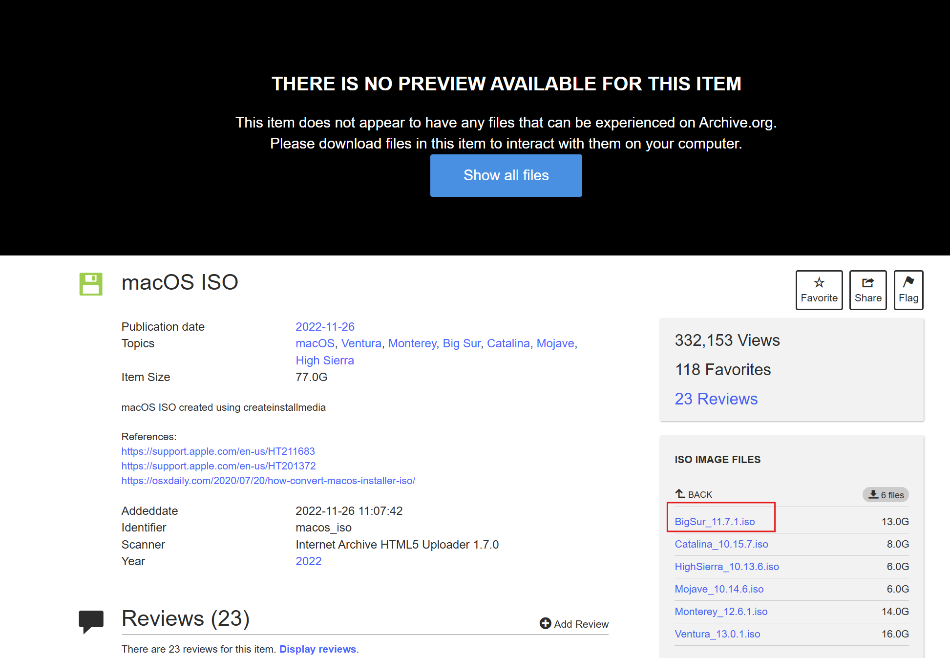Viewport: 950px width, 658px height.
Task: Click the Display reviews link
Action: (x=317, y=649)
